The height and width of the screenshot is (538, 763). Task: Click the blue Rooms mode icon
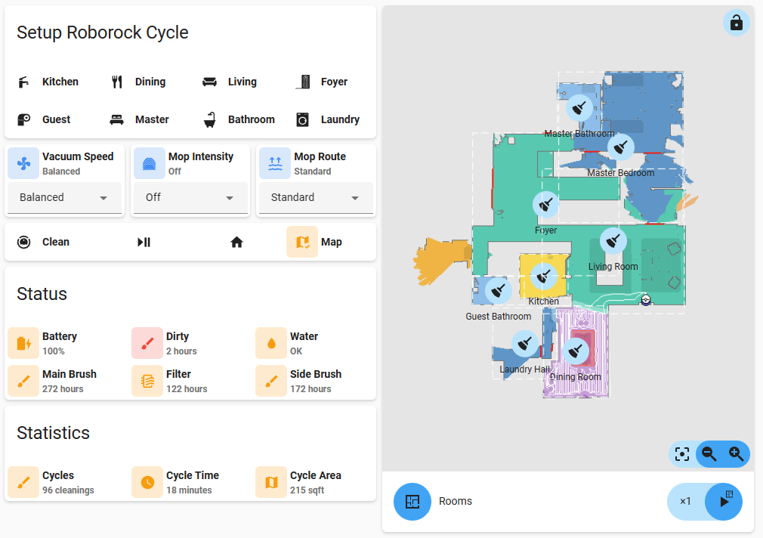click(412, 502)
